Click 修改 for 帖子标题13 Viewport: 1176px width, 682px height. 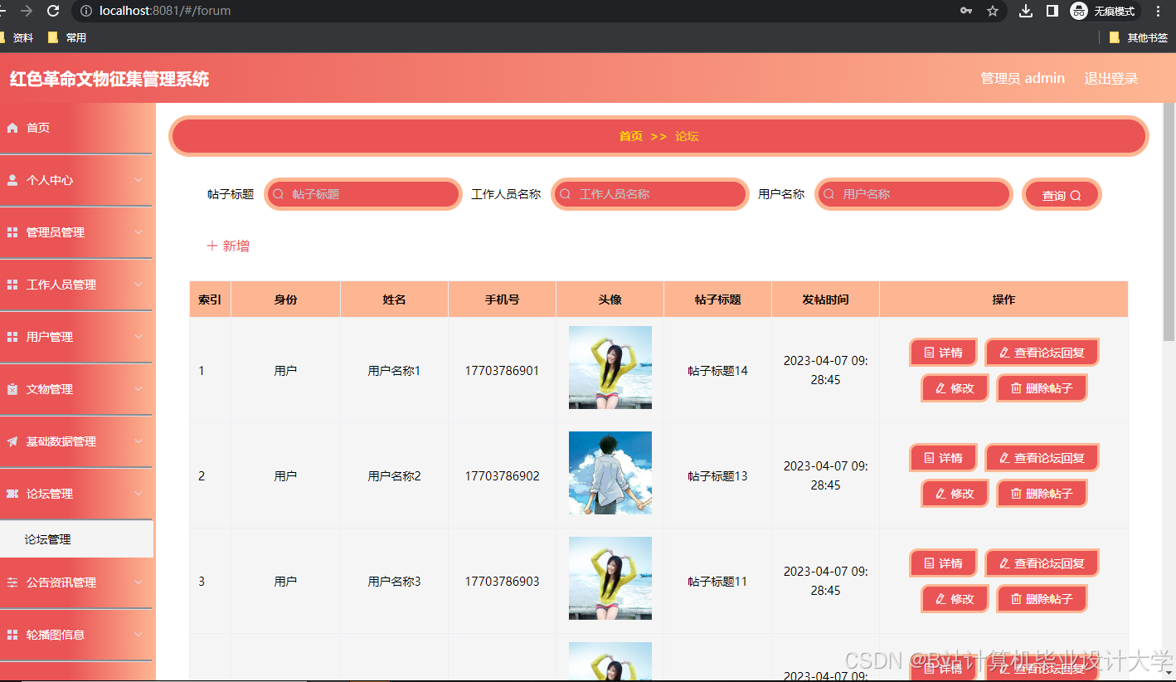click(x=955, y=494)
